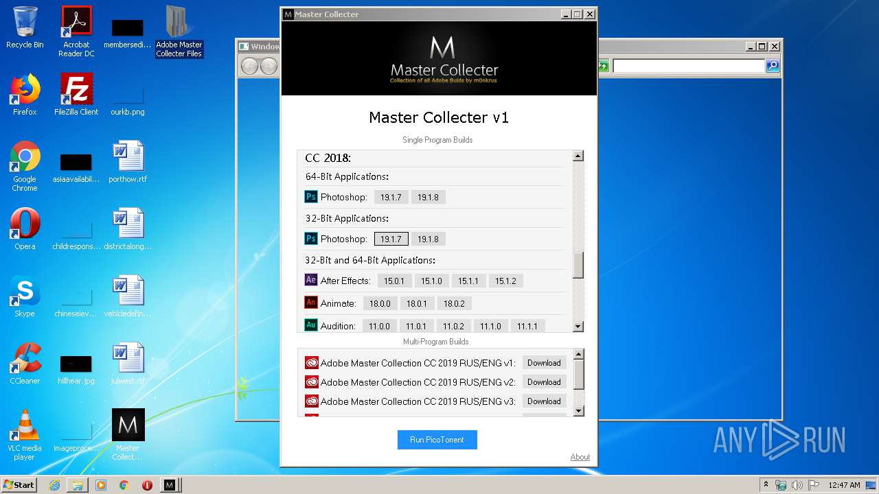Open Acrobat Reader DC desktop shortcut
The image size is (879, 494).
[x=76, y=32]
